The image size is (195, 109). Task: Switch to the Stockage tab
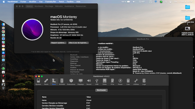49,6
